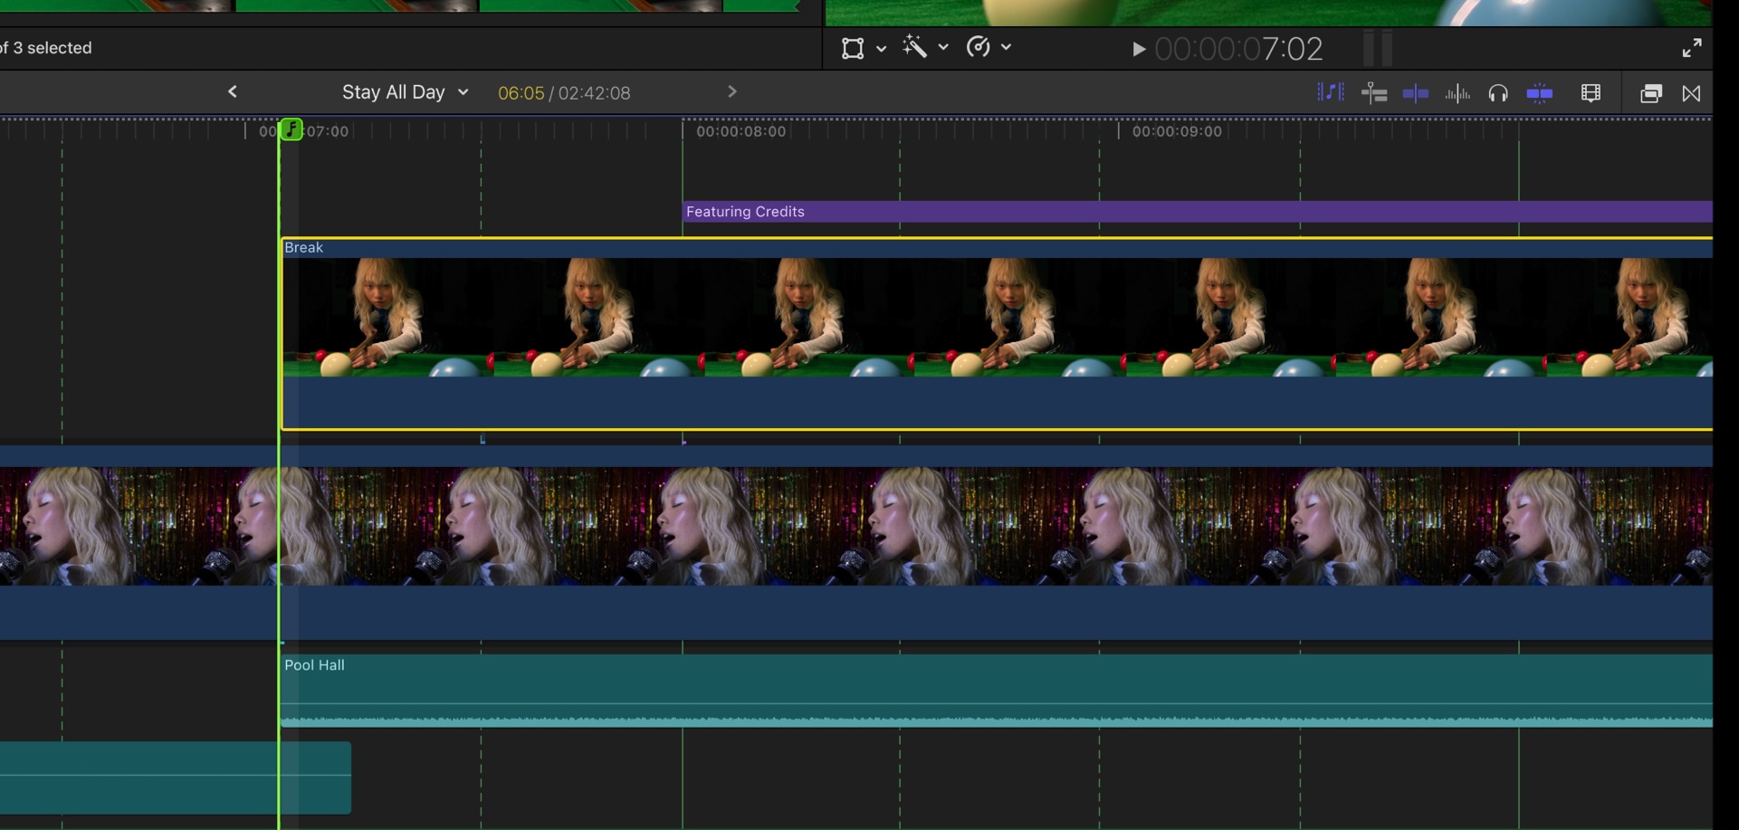
Task: Open the Transitions browser bowtie icon
Action: pos(1691,93)
